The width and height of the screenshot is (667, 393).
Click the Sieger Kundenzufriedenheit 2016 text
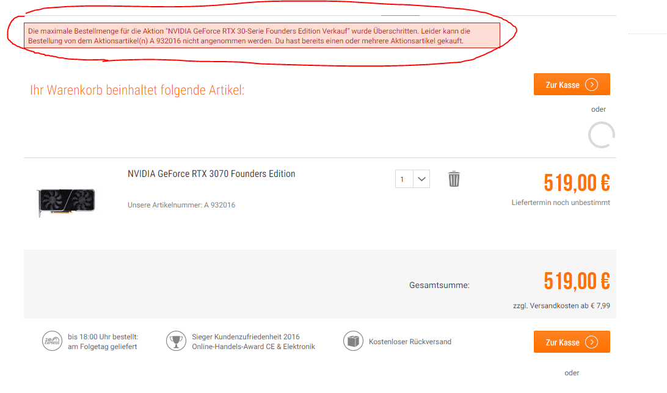[246, 337]
